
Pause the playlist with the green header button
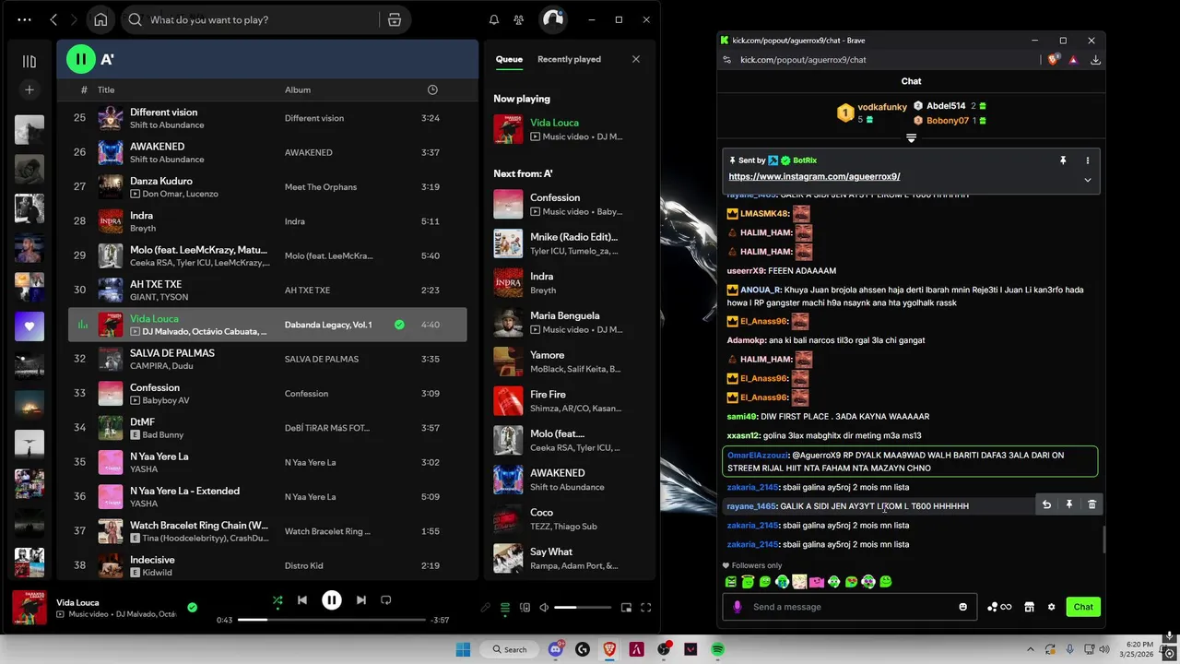(81, 59)
